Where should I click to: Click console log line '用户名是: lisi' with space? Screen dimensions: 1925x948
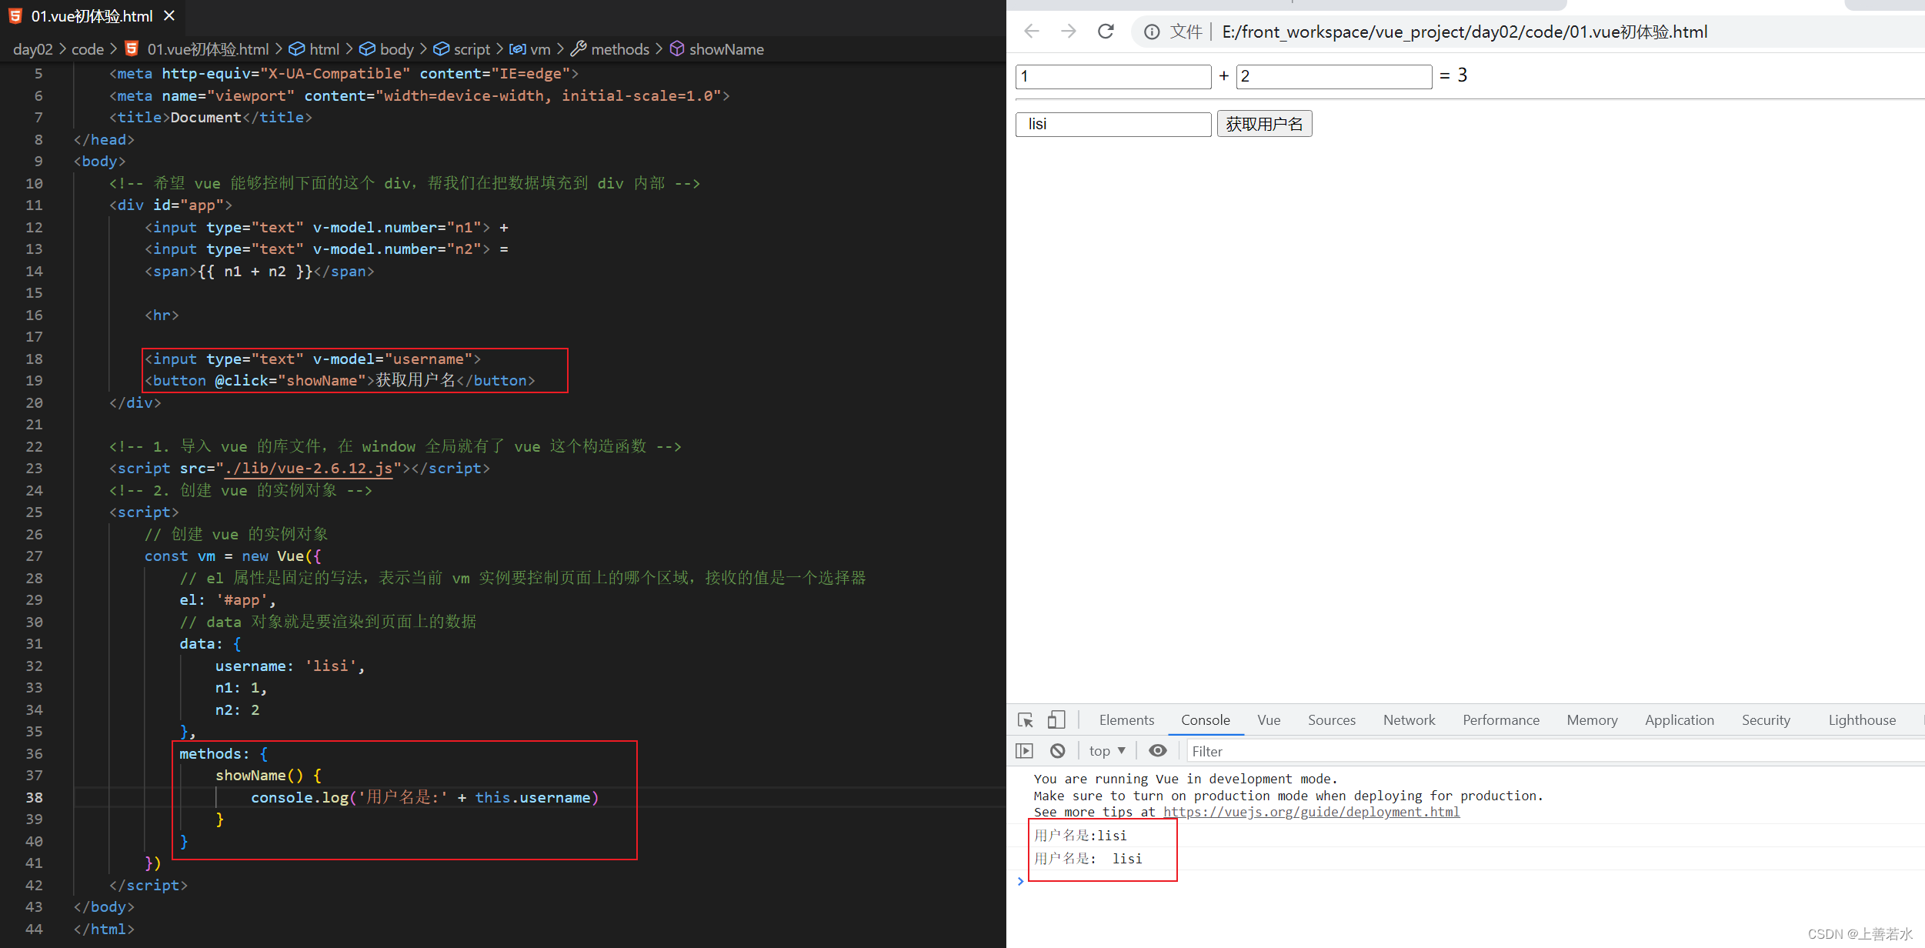1088,859
